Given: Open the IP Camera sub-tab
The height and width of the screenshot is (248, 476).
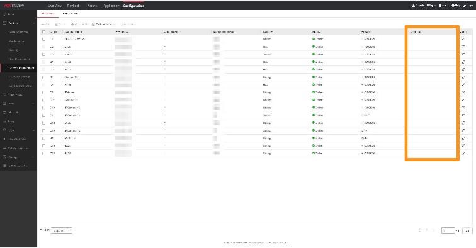Looking at the screenshot, I should (48, 14).
